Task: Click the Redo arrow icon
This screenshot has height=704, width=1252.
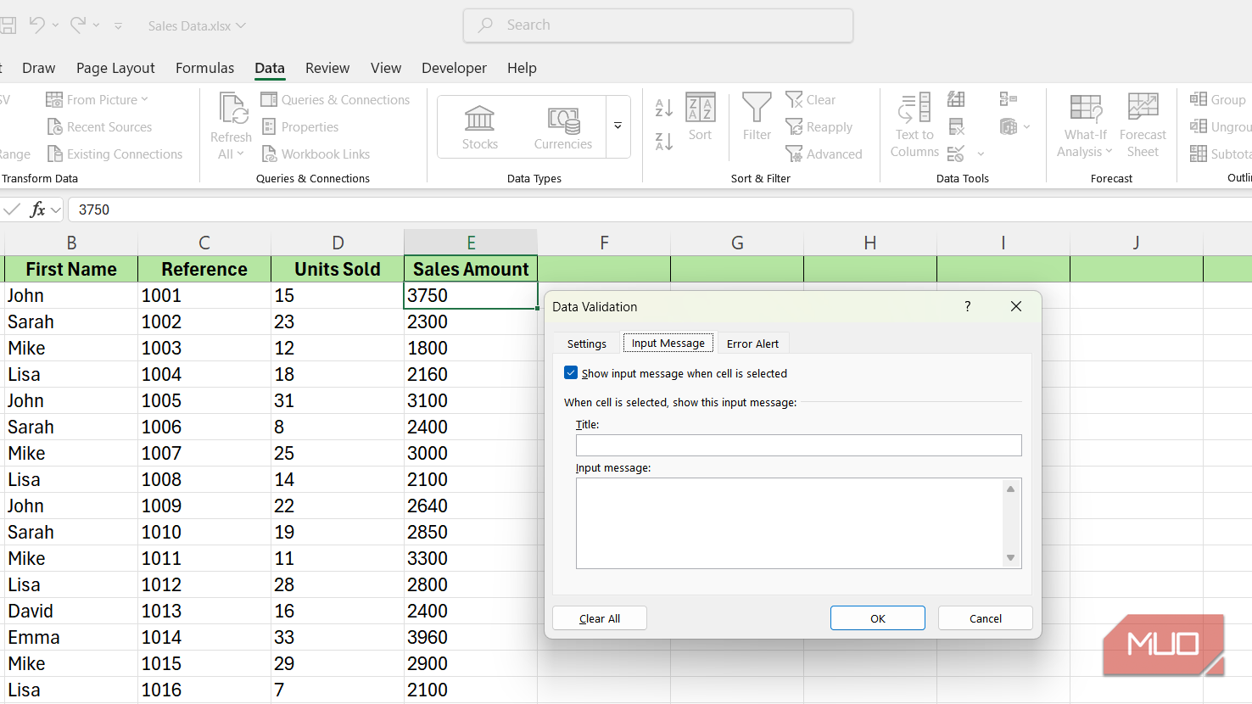Action: tap(78, 25)
